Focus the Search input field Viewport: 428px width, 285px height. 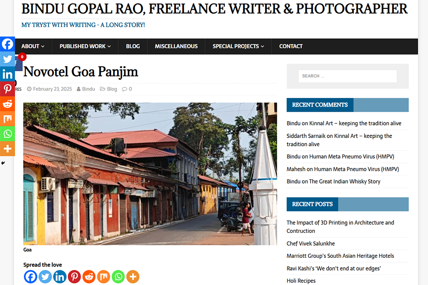[347, 76]
